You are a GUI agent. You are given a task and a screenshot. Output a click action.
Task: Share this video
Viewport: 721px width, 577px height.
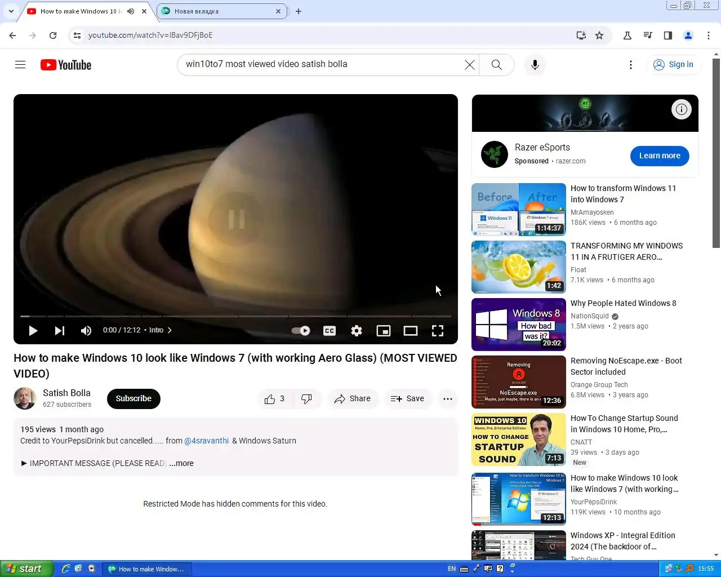tap(353, 399)
